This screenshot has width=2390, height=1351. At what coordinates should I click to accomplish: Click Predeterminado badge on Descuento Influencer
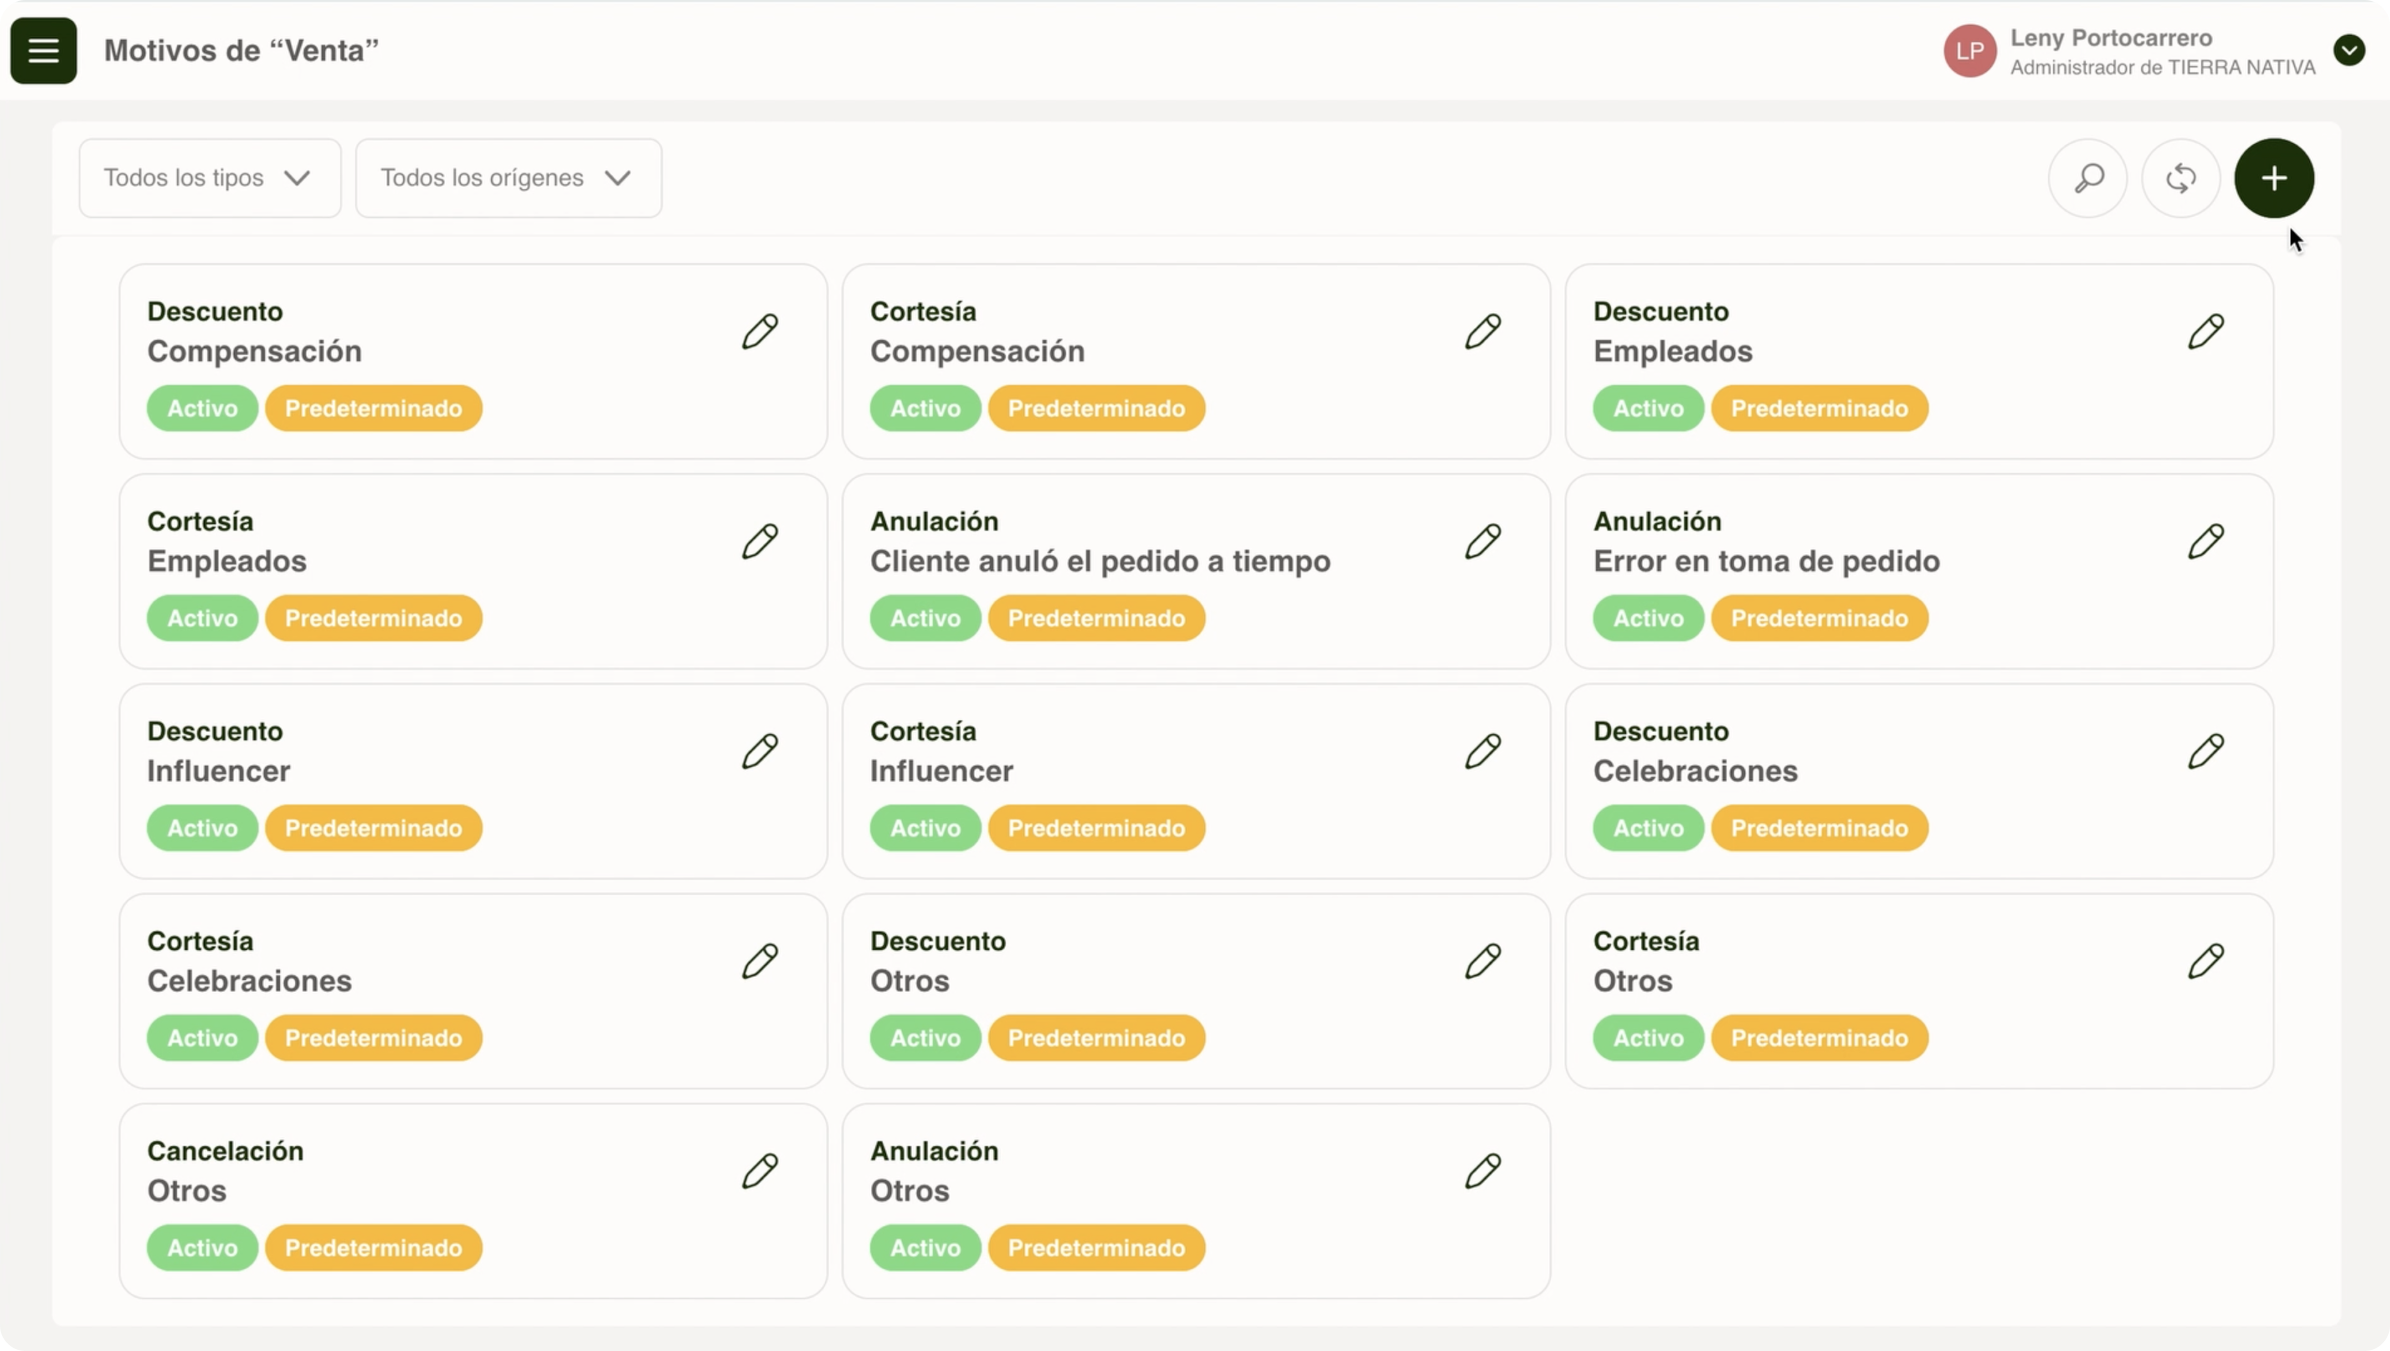[x=373, y=828]
